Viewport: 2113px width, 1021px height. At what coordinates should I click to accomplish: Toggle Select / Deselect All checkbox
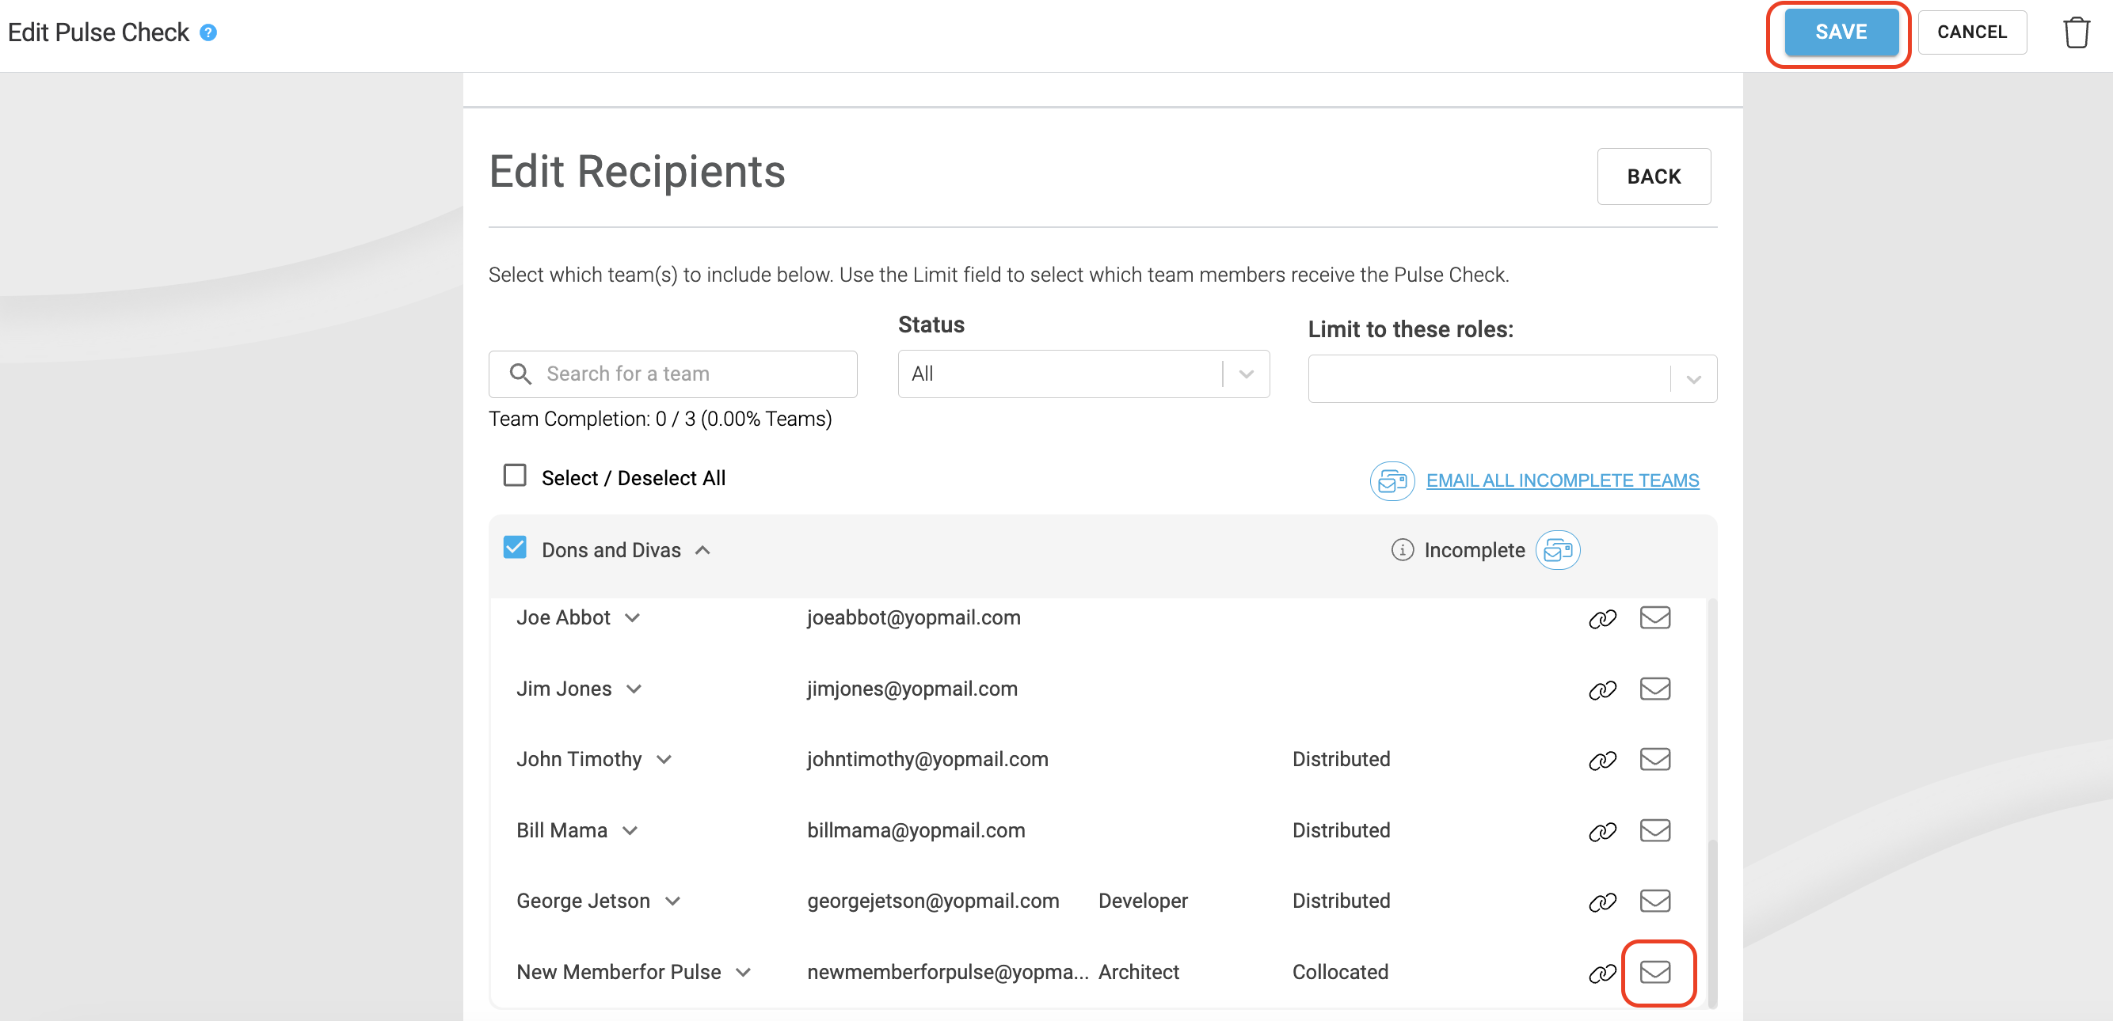tap(514, 475)
